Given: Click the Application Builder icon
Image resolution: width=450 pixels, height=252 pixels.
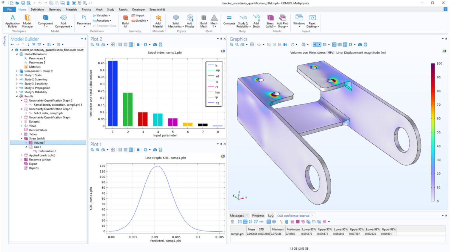Looking at the screenshot, I should 12,21.
